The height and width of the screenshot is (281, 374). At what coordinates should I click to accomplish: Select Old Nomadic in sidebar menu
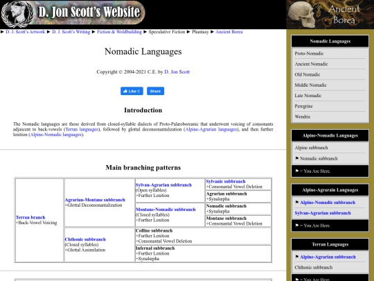pyautogui.click(x=330, y=74)
